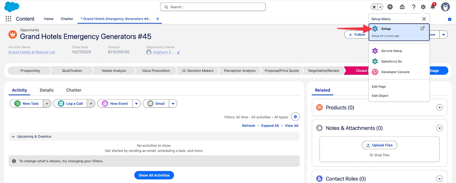Click the Log a Call button

click(70, 104)
